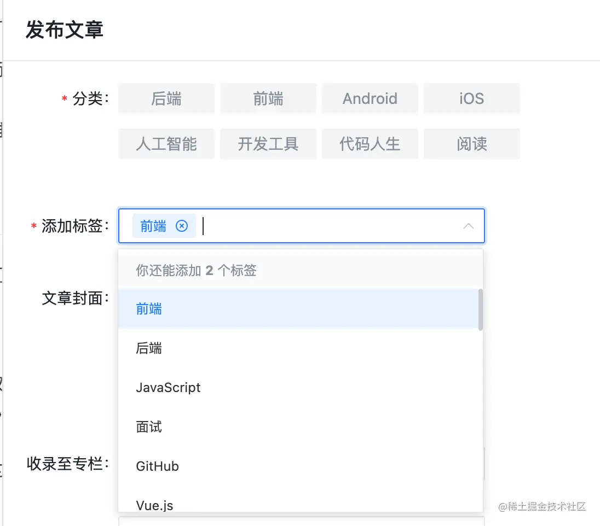This screenshot has height=526, width=600.
Task: Remove the 前端 tag with its x icon
Action: click(x=182, y=226)
